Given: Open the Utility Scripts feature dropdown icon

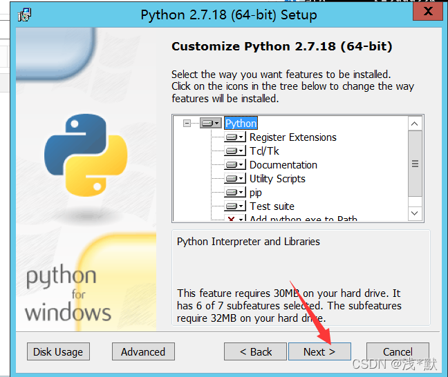Looking at the screenshot, I should [235, 179].
